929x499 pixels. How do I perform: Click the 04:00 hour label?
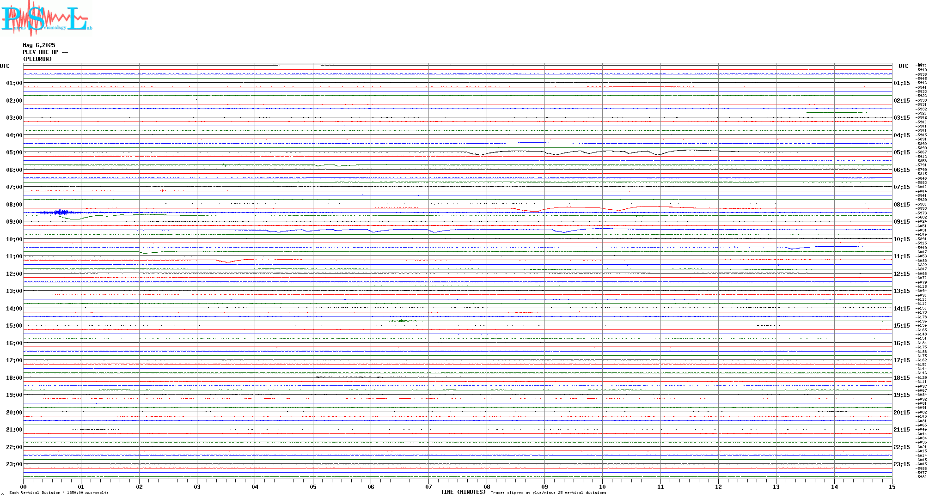(x=14, y=135)
